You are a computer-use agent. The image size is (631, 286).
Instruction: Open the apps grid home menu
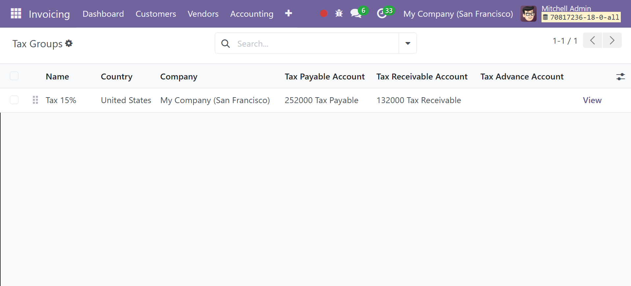pos(16,13)
